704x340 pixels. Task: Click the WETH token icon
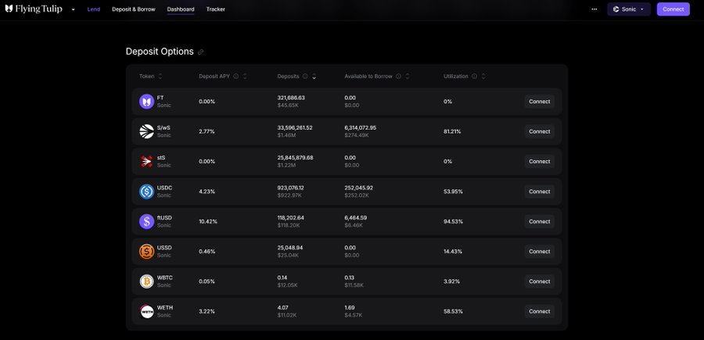(x=146, y=311)
